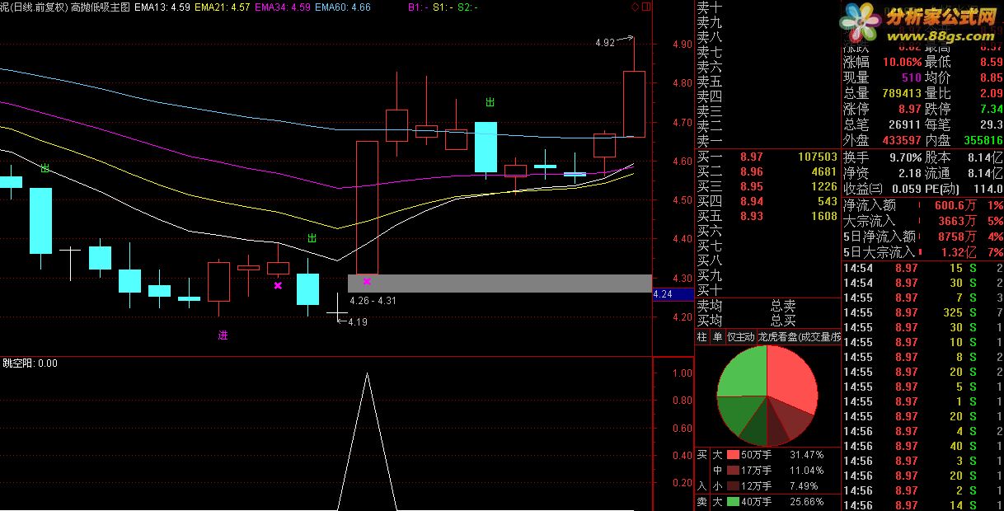The width and height of the screenshot is (1004, 511).
Task: Select the 买二 row at price 8.96
Action: [767, 171]
